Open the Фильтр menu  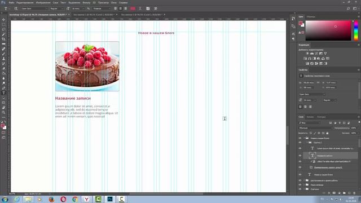pyautogui.click(x=86, y=2)
